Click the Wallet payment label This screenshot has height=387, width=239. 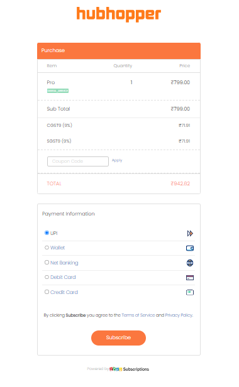[x=58, y=248]
